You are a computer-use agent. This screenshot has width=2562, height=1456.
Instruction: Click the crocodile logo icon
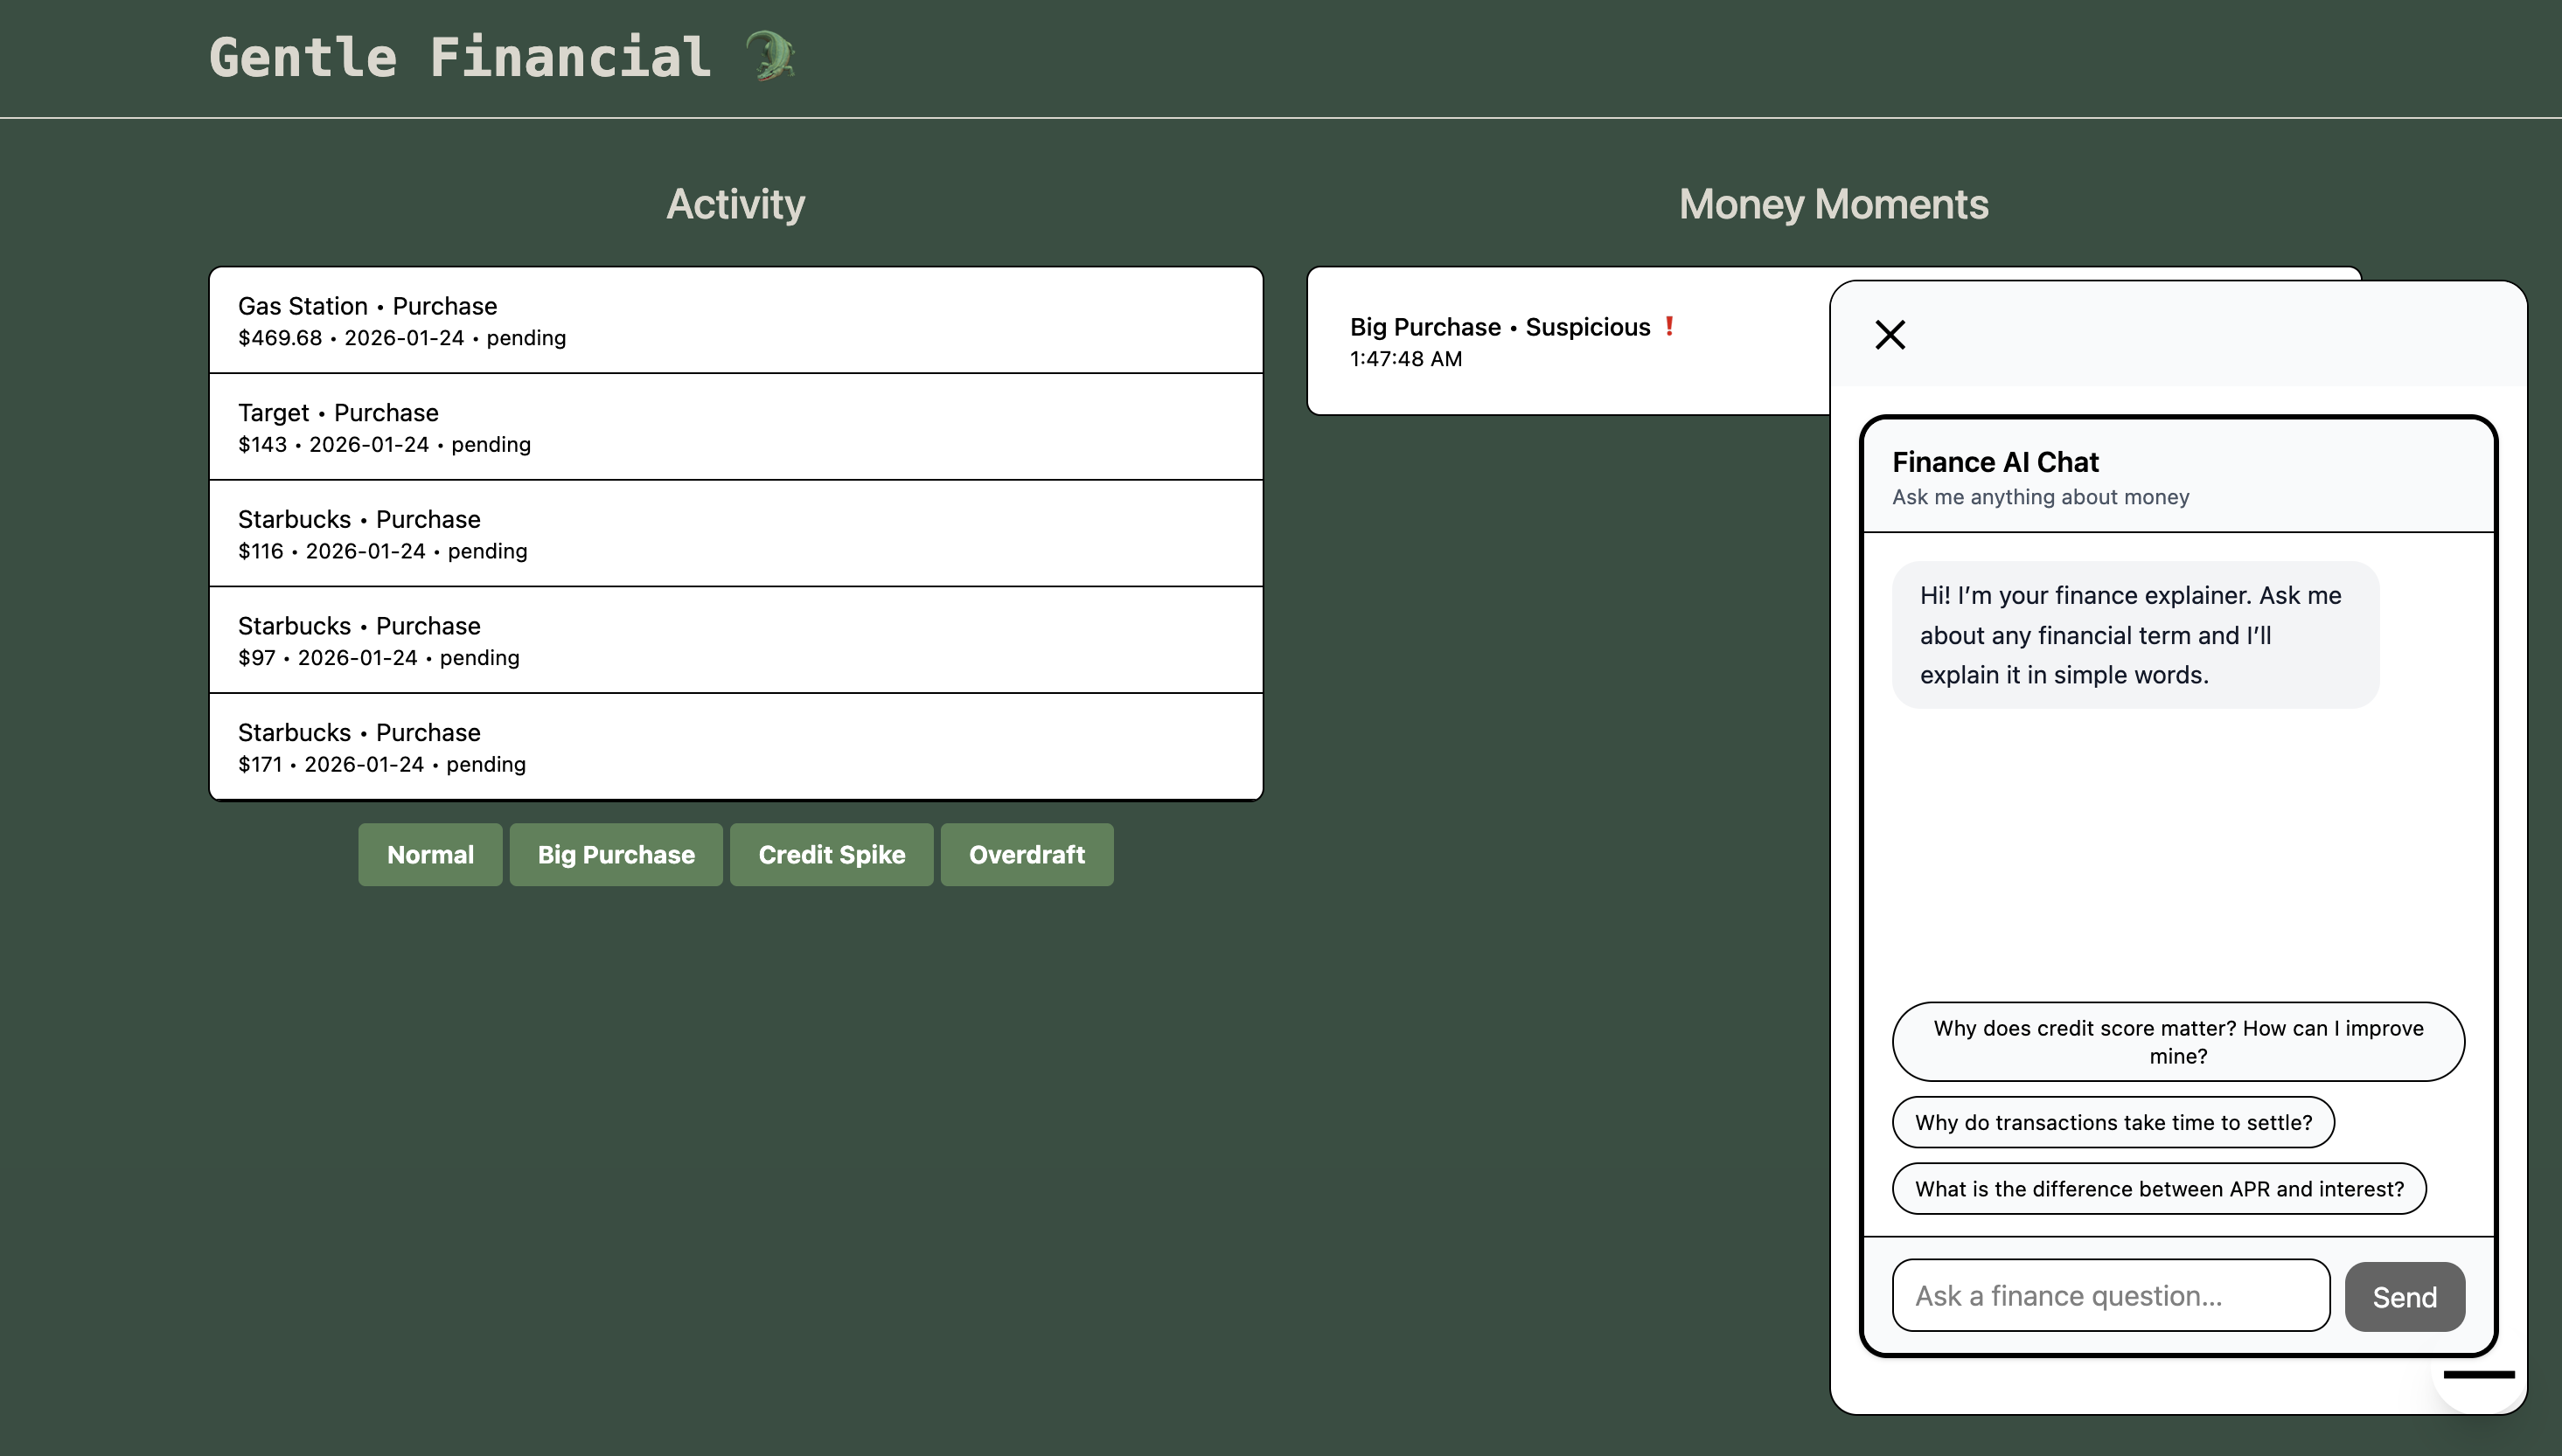[771, 57]
